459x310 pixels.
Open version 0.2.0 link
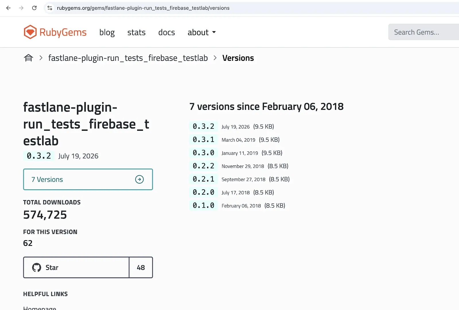point(203,192)
